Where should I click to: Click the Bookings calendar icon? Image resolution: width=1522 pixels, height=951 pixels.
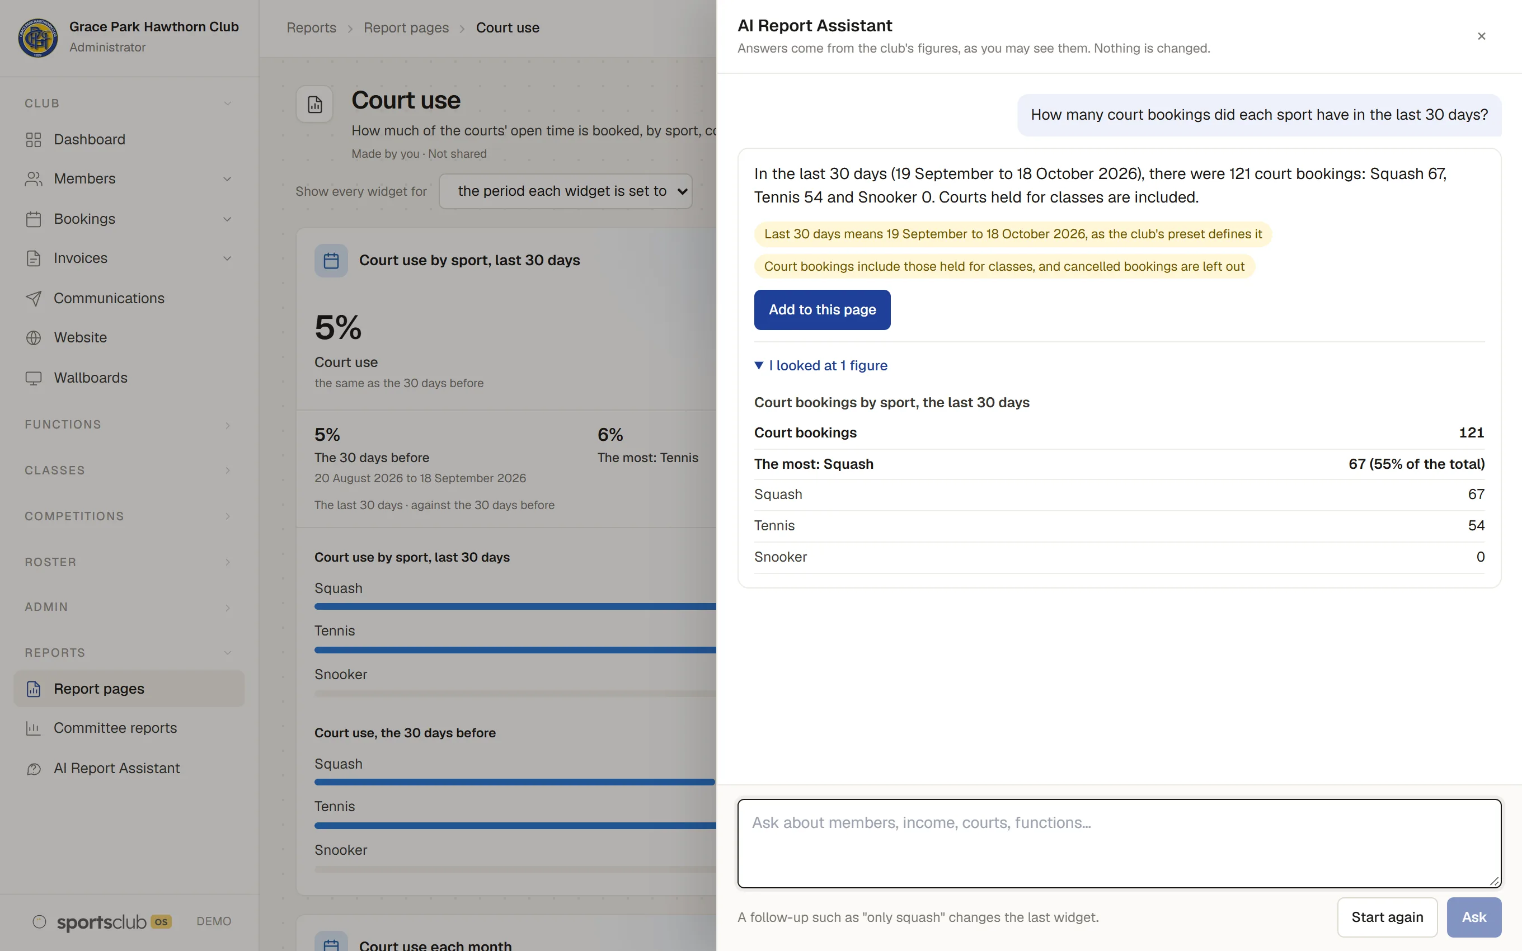(x=34, y=219)
